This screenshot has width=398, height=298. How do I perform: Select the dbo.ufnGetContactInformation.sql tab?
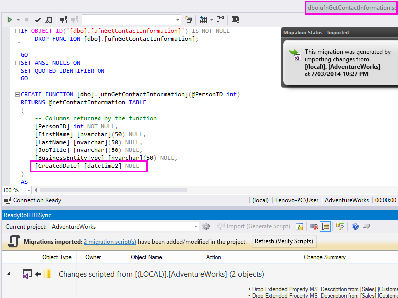351,7
